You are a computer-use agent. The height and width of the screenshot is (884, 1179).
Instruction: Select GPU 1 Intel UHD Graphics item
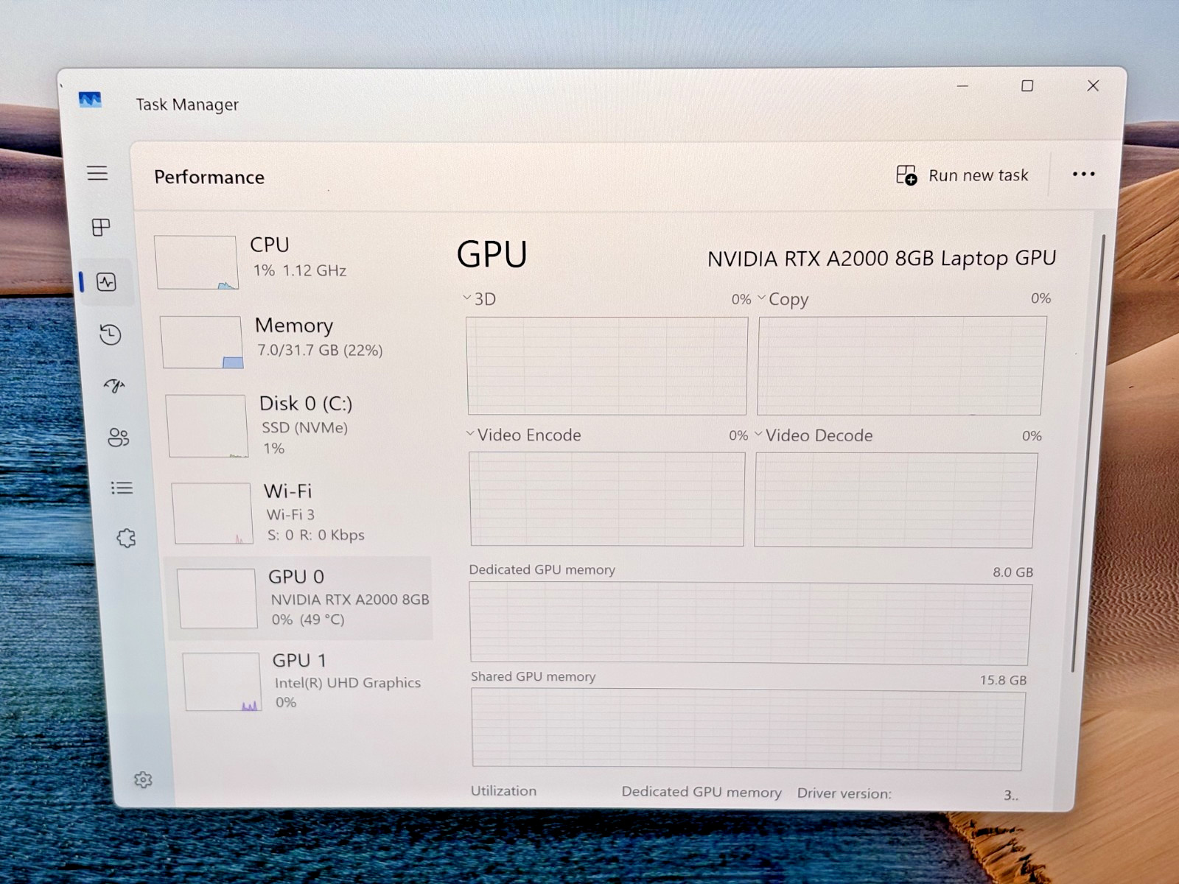coord(304,681)
